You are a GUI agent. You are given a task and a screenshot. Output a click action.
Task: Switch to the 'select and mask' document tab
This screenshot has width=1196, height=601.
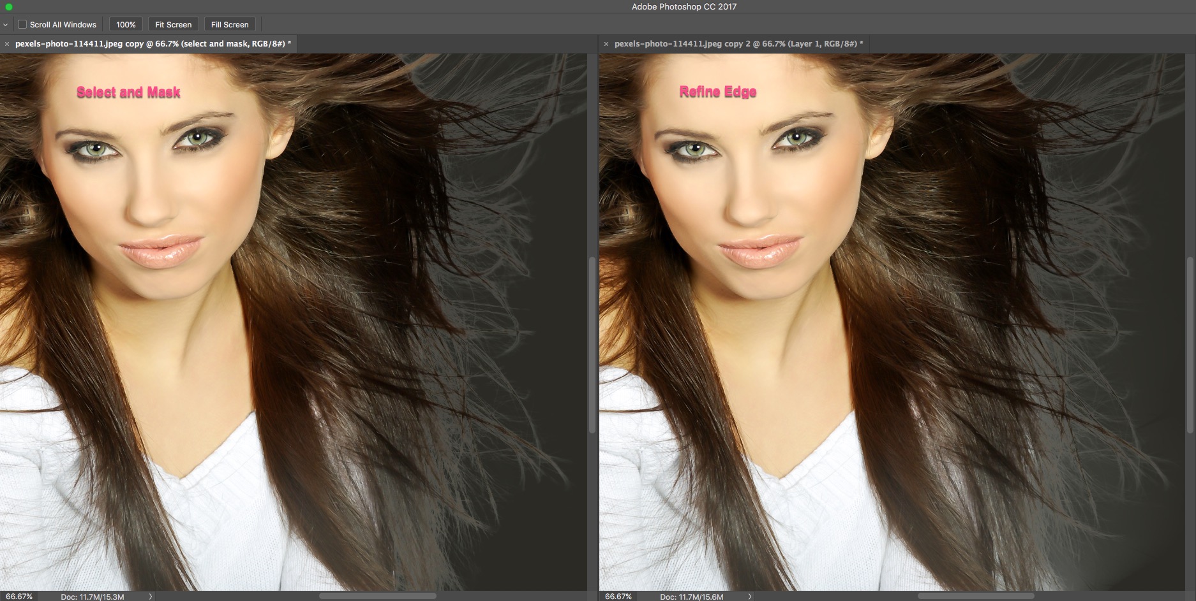pos(153,43)
